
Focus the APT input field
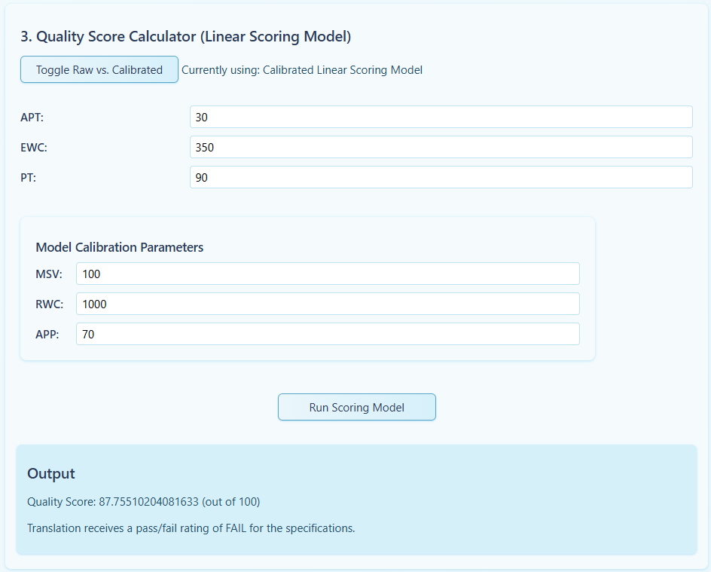coord(441,117)
